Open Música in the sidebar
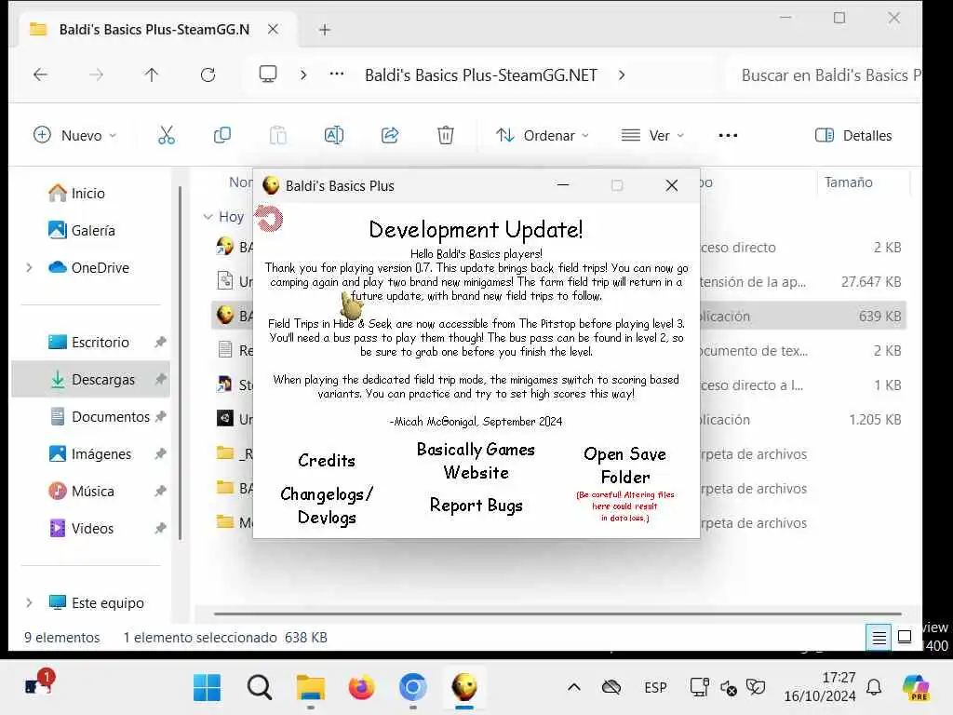 [x=91, y=491]
